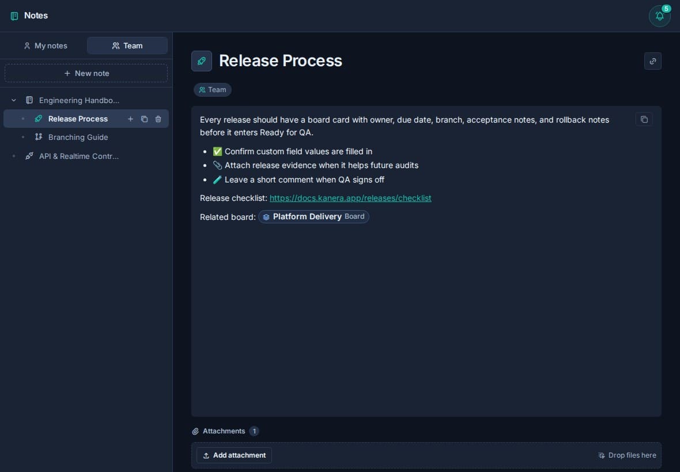Image resolution: width=680 pixels, height=472 pixels.
Task: Switch to Team tab
Action: point(127,45)
